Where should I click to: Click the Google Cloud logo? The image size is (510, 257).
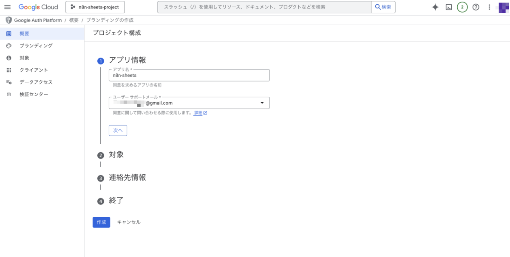point(38,7)
